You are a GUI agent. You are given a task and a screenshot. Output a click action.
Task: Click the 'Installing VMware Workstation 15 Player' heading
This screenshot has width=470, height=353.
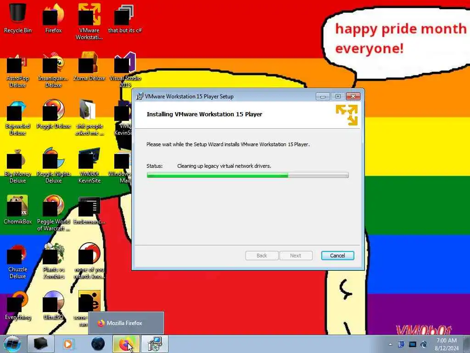204,114
